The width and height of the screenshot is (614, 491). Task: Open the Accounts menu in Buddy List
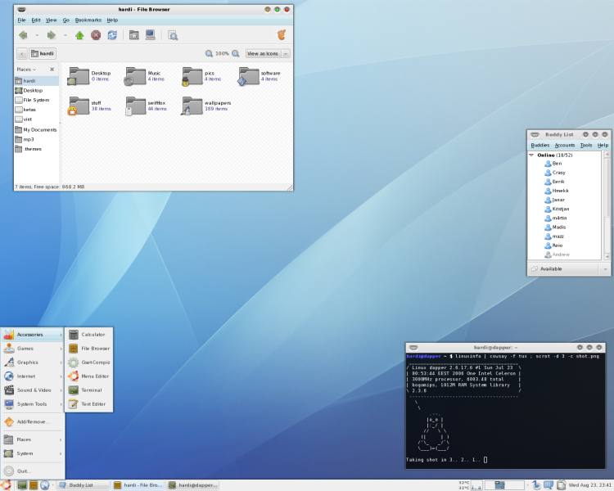[565, 146]
